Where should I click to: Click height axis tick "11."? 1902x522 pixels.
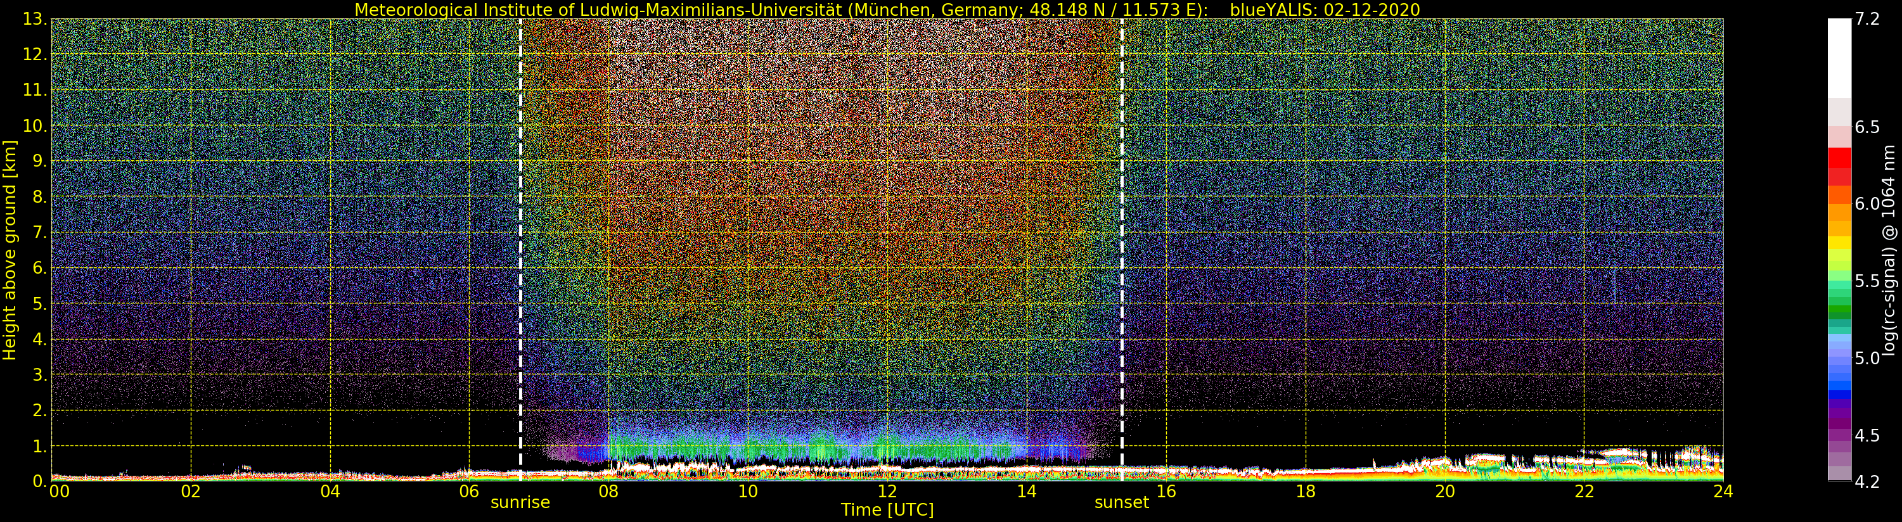tap(35, 90)
